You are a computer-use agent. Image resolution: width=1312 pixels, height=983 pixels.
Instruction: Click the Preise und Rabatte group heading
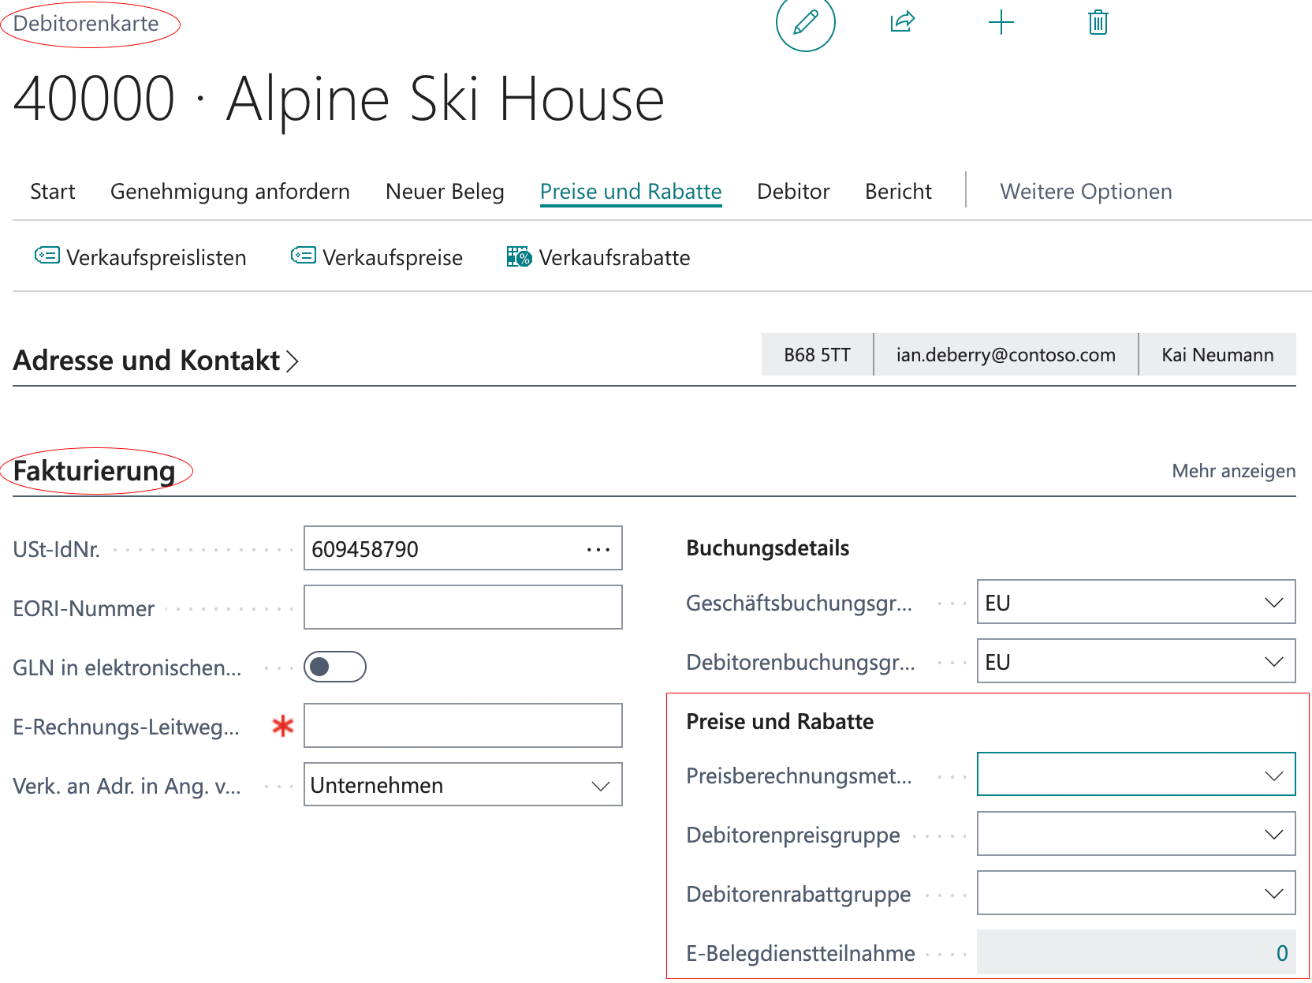point(780,722)
